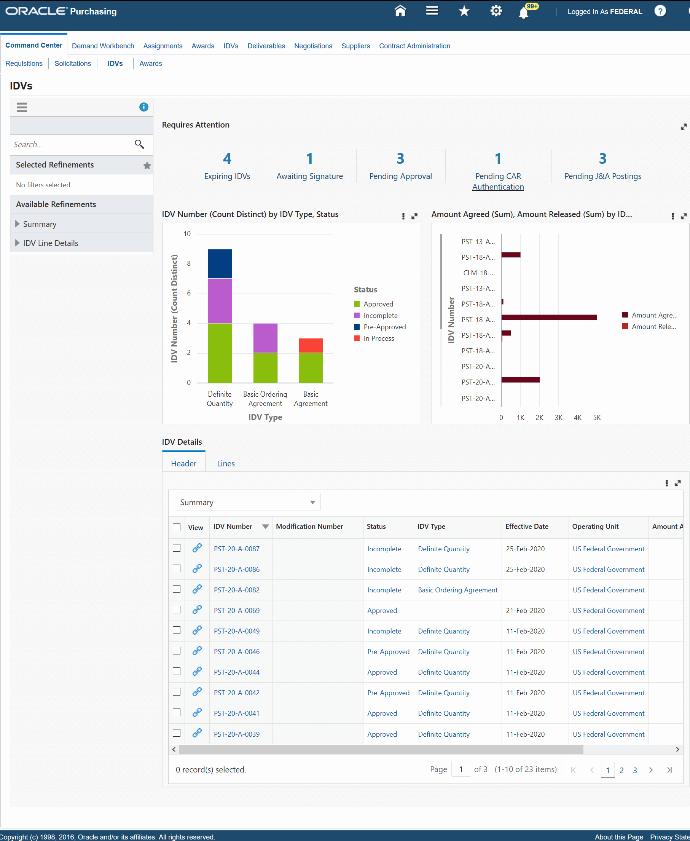Open options menu for Amount Agreed chart
This screenshot has height=841, width=690.
(672, 216)
